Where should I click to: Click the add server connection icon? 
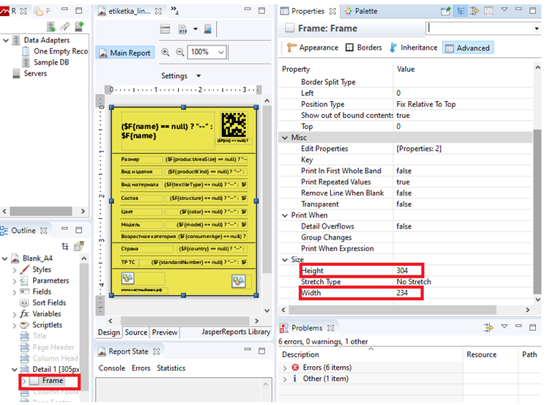coord(79,26)
